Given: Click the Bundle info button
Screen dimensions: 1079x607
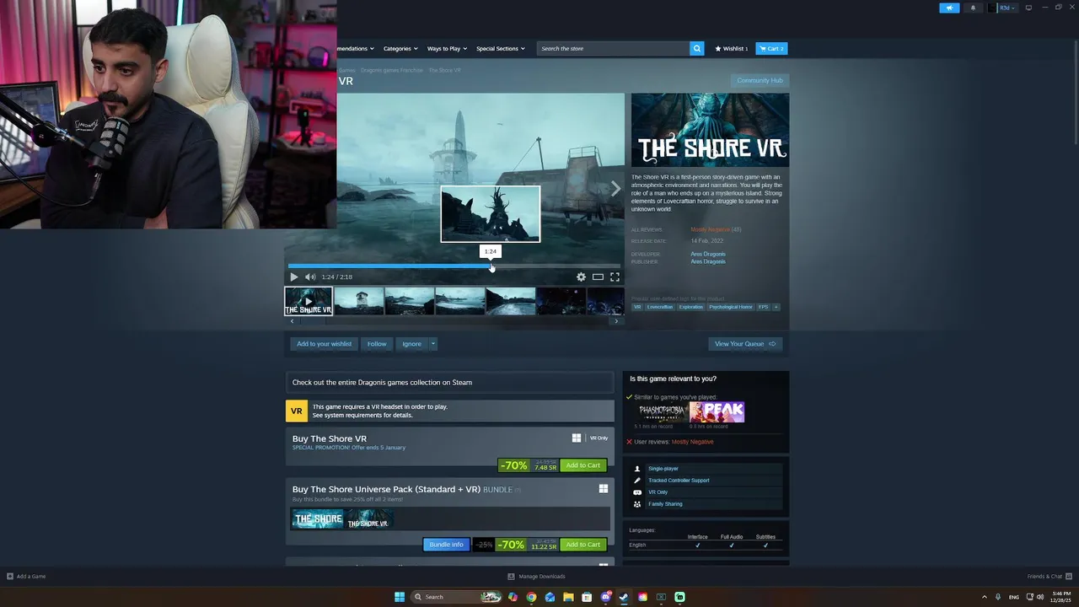Looking at the screenshot, I should click(x=447, y=545).
